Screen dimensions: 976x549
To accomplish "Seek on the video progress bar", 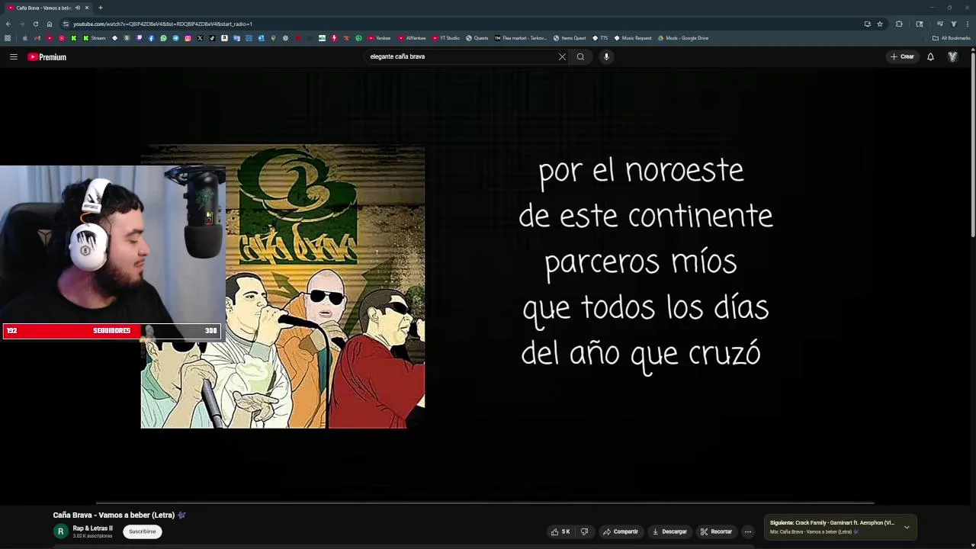I will 485,502.
